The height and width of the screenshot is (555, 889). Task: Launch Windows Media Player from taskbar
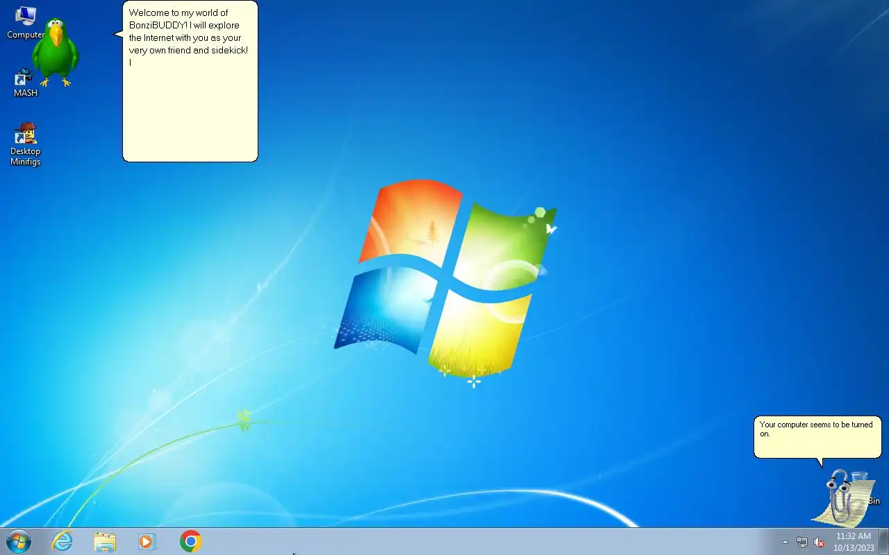(147, 541)
